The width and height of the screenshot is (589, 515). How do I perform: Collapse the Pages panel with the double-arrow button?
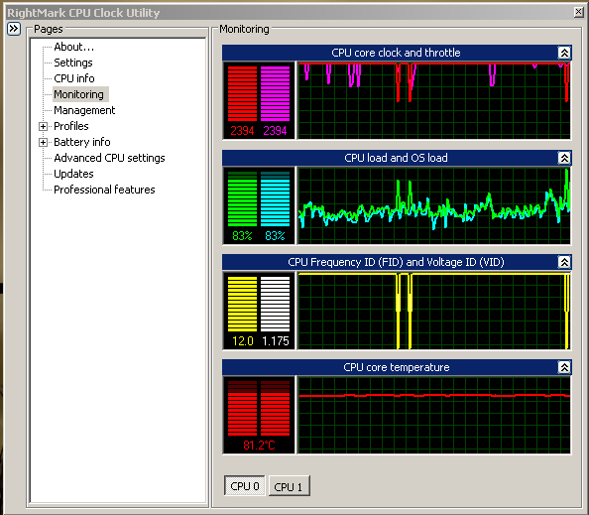coord(14,29)
